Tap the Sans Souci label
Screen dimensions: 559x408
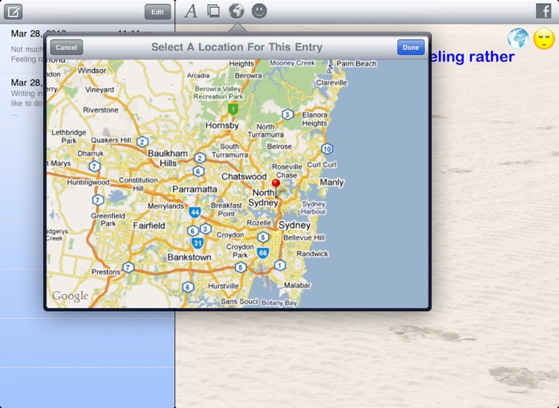coord(239,302)
